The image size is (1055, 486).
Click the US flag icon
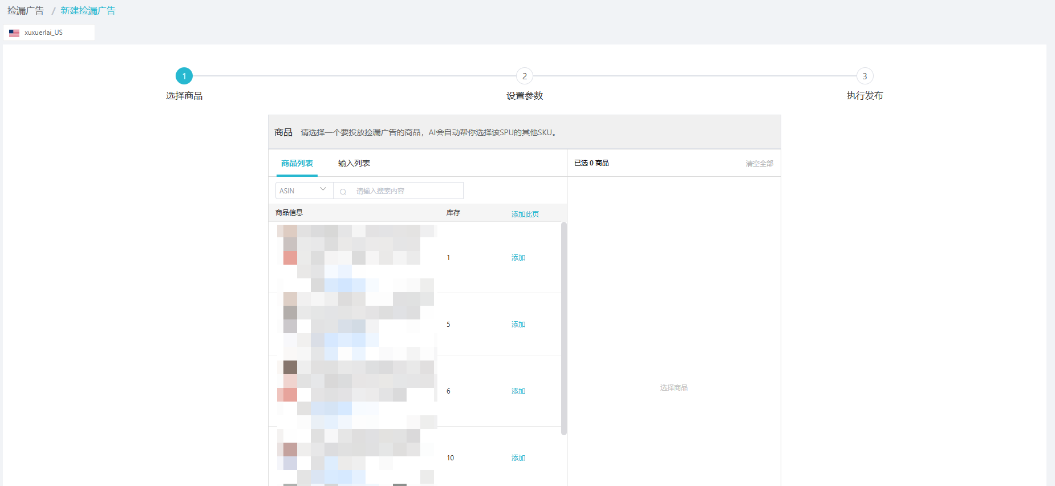point(14,33)
